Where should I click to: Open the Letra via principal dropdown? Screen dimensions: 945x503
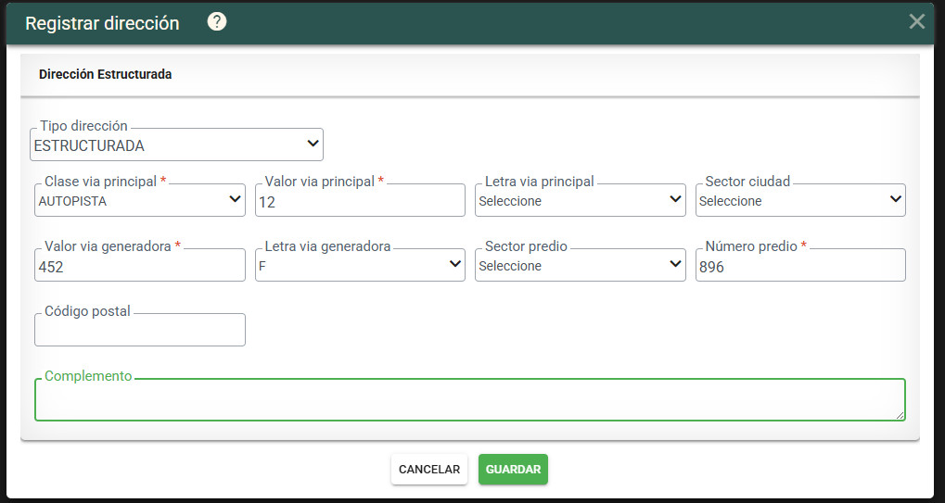click(x=581, y=200)
